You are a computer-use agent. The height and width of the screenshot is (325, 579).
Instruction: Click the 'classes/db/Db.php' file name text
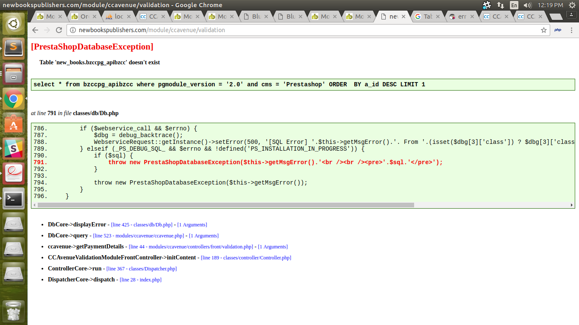pos(96,113)
